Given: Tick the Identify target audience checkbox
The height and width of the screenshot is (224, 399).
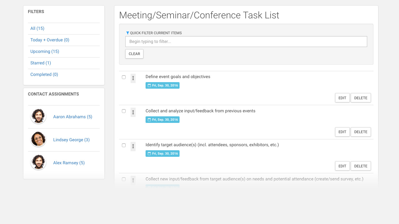Looking at the screenshot, I should 124,145.
